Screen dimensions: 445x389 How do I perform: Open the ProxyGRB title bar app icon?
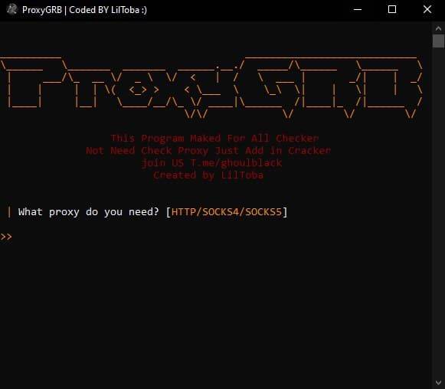coord(11,9)
